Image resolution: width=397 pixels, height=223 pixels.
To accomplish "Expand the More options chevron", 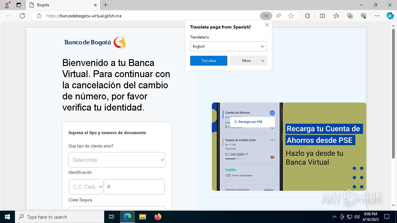I will 263,61.
